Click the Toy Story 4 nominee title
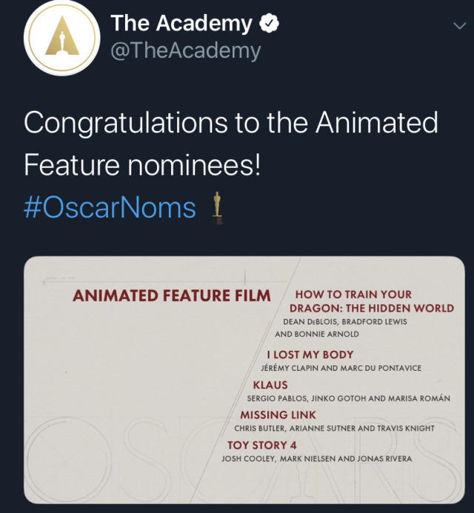This screenshot has width=474, height=513. [262, 446]
